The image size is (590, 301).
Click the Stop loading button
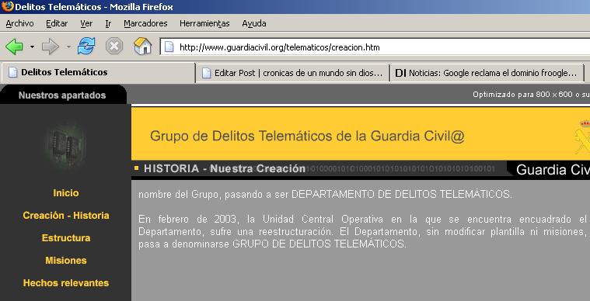coord(114,47)
